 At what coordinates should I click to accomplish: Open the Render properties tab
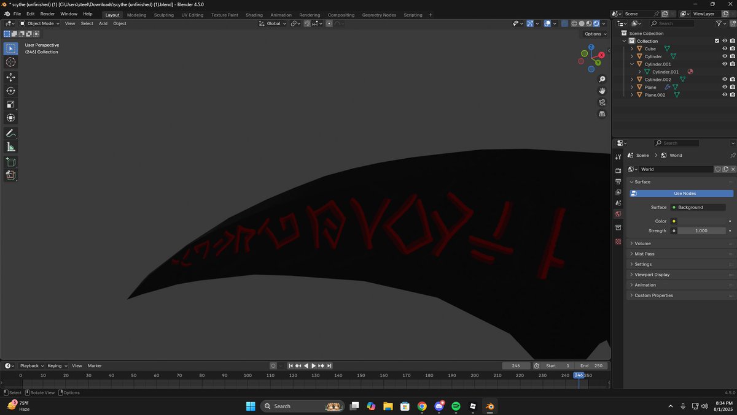click(x=618, y=170)
